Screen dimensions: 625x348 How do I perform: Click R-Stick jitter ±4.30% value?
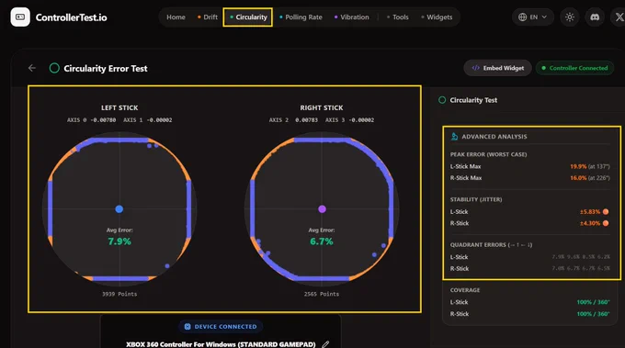click(x=590, y=223)
